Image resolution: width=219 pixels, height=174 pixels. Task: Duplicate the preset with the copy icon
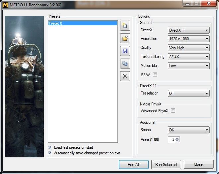pyautogui.click(x=125, y=64)
